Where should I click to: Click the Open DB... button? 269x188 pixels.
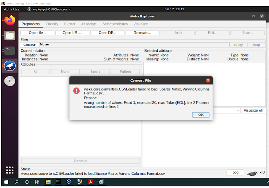pyautogui.click(x=107, y=33)
